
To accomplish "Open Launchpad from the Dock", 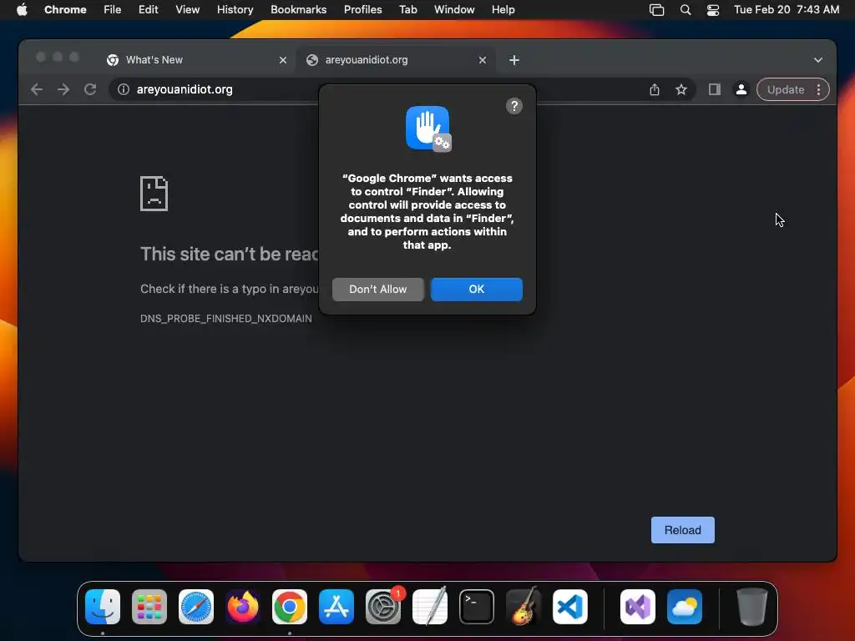I will coord(149,607).
